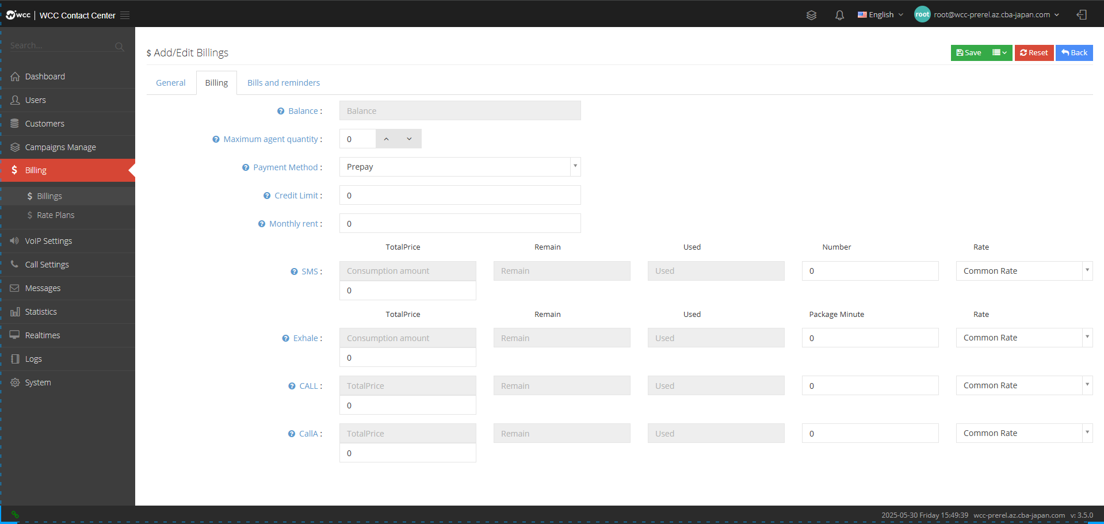Click the SMS TotalPrice value field
Image resolution: width=1104 pixels, height=524 pixels.
408,290
